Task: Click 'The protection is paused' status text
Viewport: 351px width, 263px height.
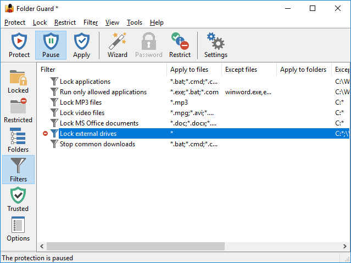Action: [37, 258]
